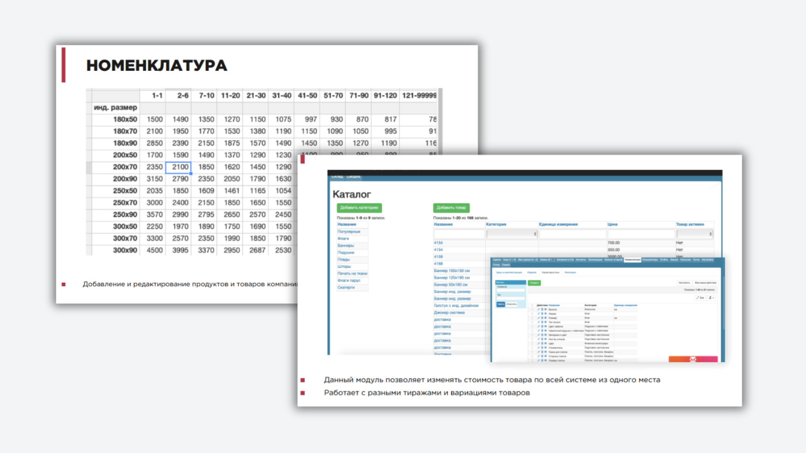Click eye icon in Тип печати row
The image size is (806, 453).
[x=545, y=322]
